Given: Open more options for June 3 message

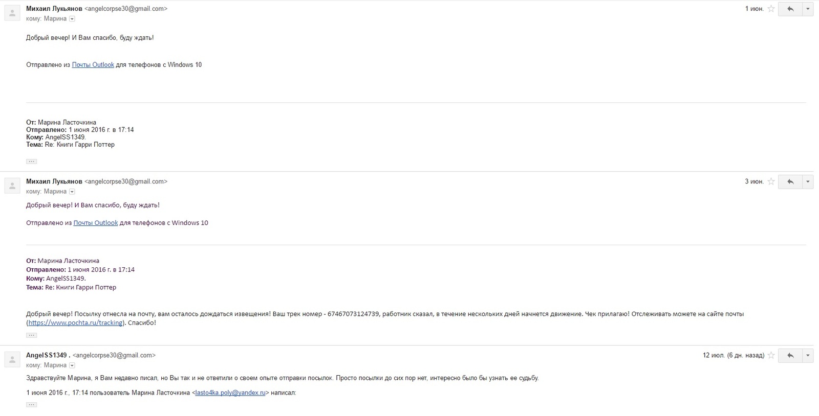Looking at the screenshot, I should (808, 181).
